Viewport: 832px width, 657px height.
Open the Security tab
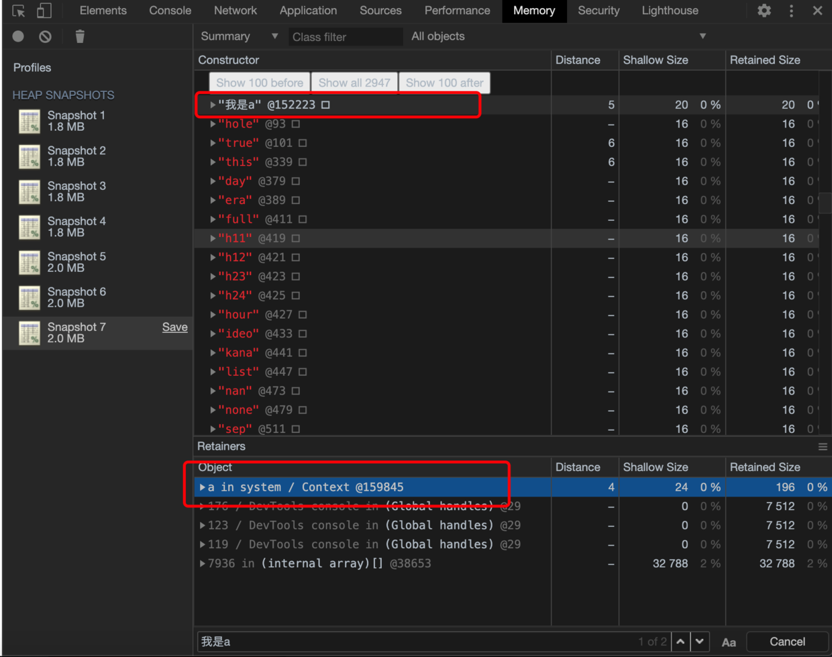pyautogui.click(x=599, y=11)
